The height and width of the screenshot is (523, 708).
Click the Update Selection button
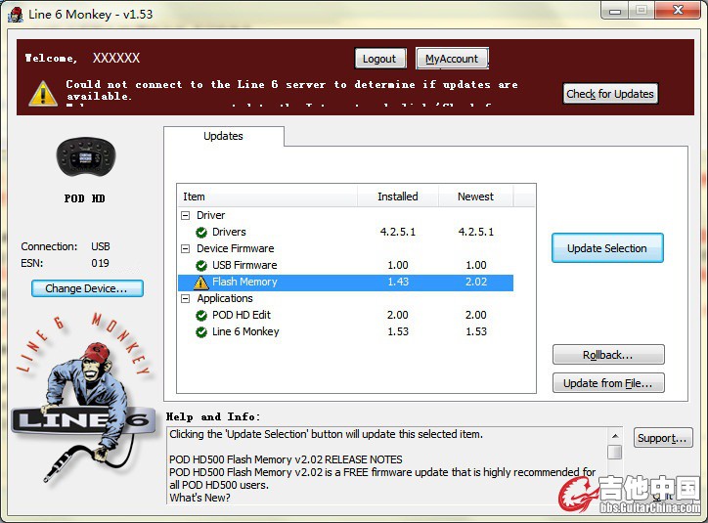607,248
